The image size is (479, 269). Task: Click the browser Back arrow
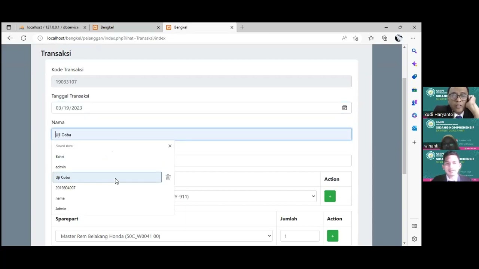[10, 38]
